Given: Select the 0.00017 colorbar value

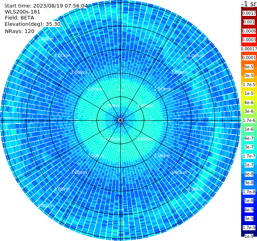Looking at the screenshot, I should (x=249, y=49).
